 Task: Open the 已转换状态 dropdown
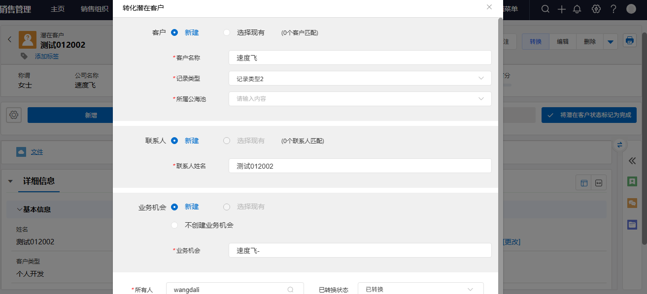click(x=420, y=289)
